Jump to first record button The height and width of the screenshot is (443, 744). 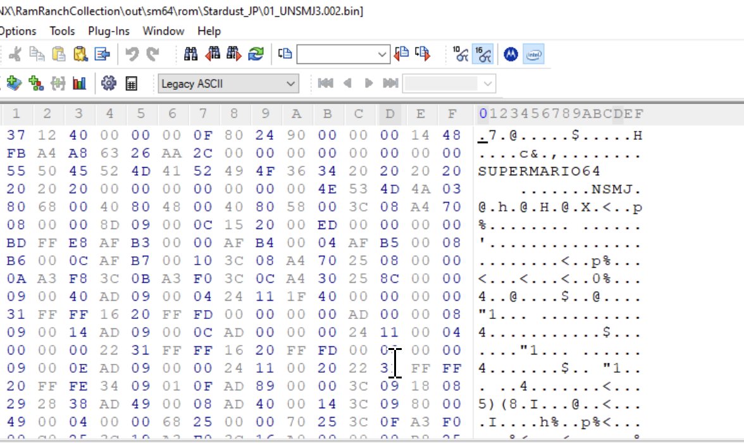(325, 84)
